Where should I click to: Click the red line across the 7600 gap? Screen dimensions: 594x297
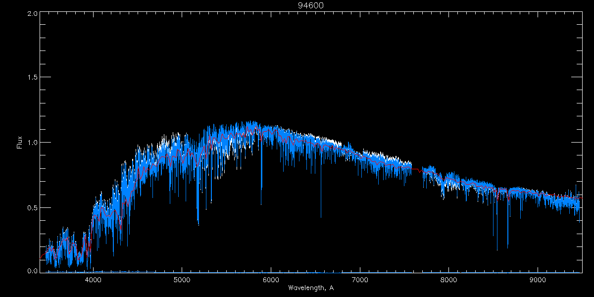click(417, 169)
